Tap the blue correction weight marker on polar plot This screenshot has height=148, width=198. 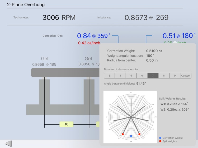(x=131, y=136)
